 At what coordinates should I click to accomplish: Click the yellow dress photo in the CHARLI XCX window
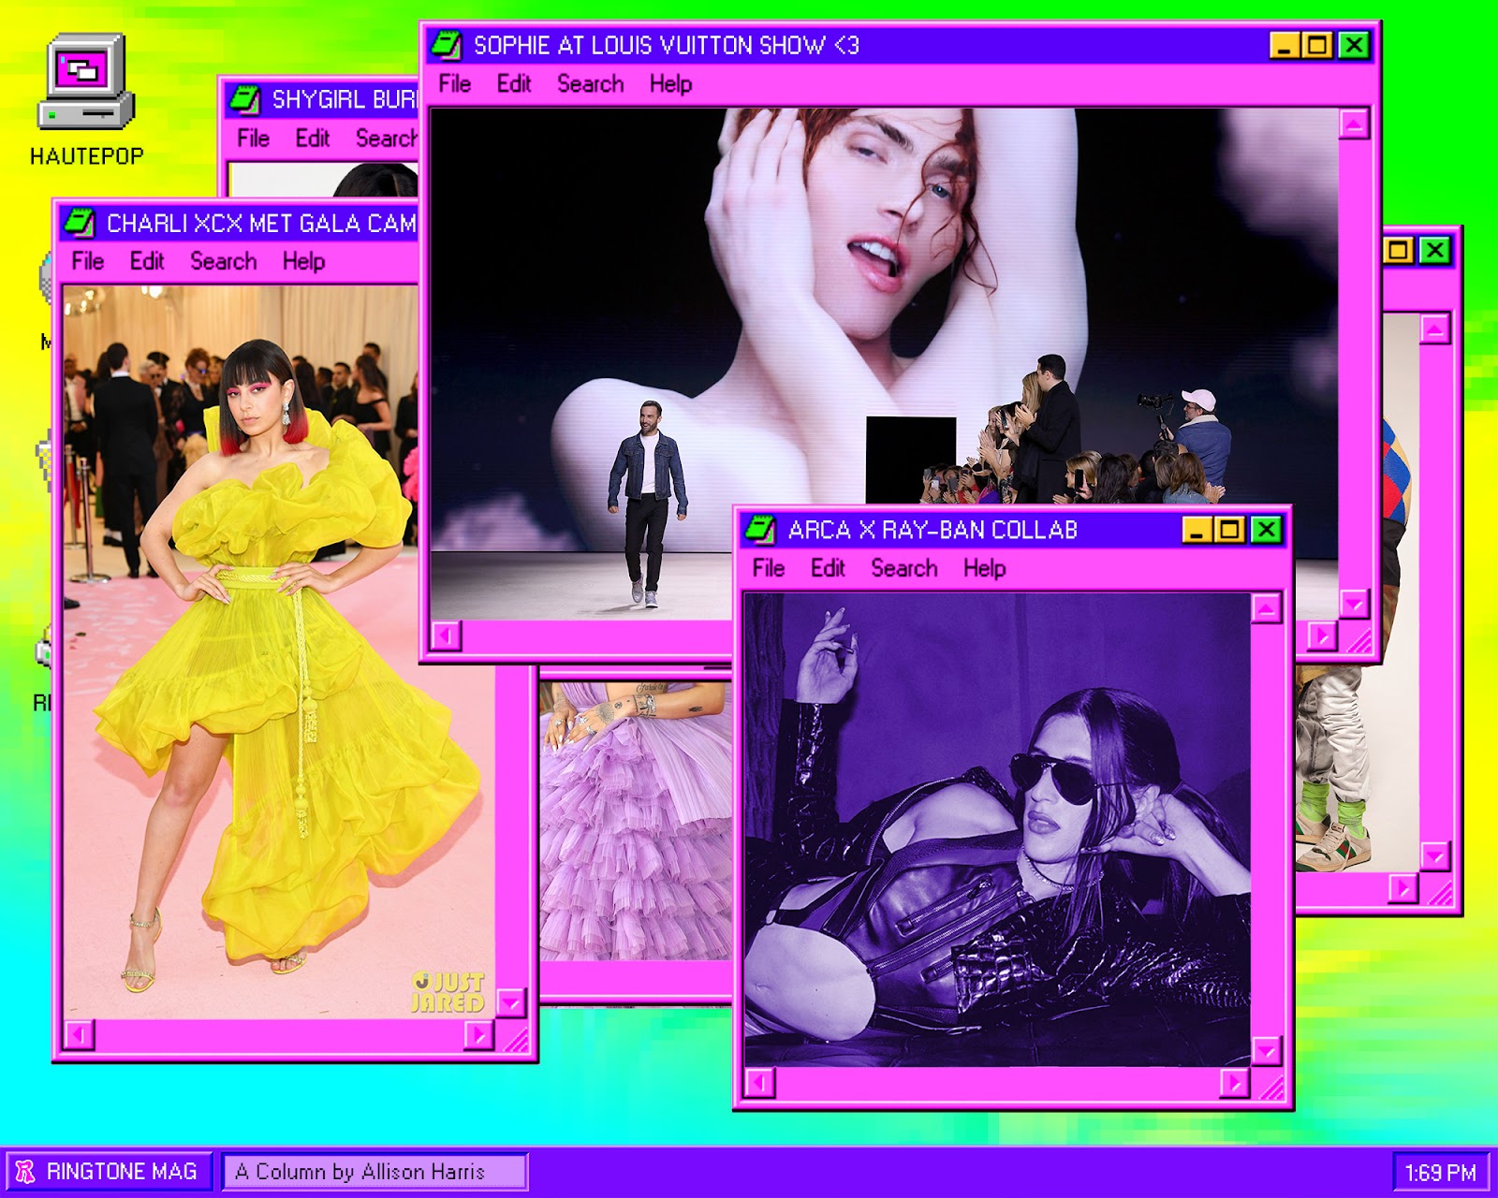[278, 651]
